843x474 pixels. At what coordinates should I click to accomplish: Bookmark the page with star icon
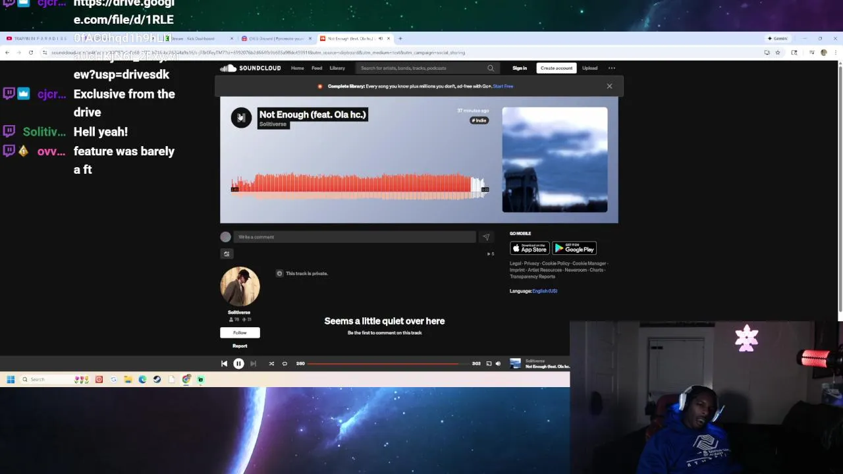(778, 53)
